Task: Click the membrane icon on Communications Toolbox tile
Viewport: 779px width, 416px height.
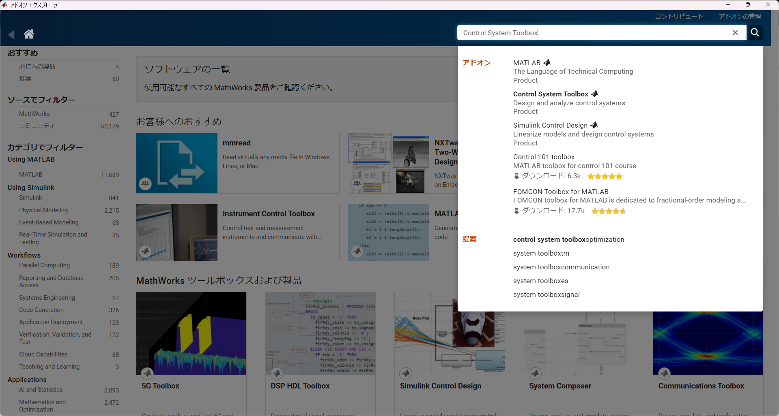Action: (x=665, y=373)
